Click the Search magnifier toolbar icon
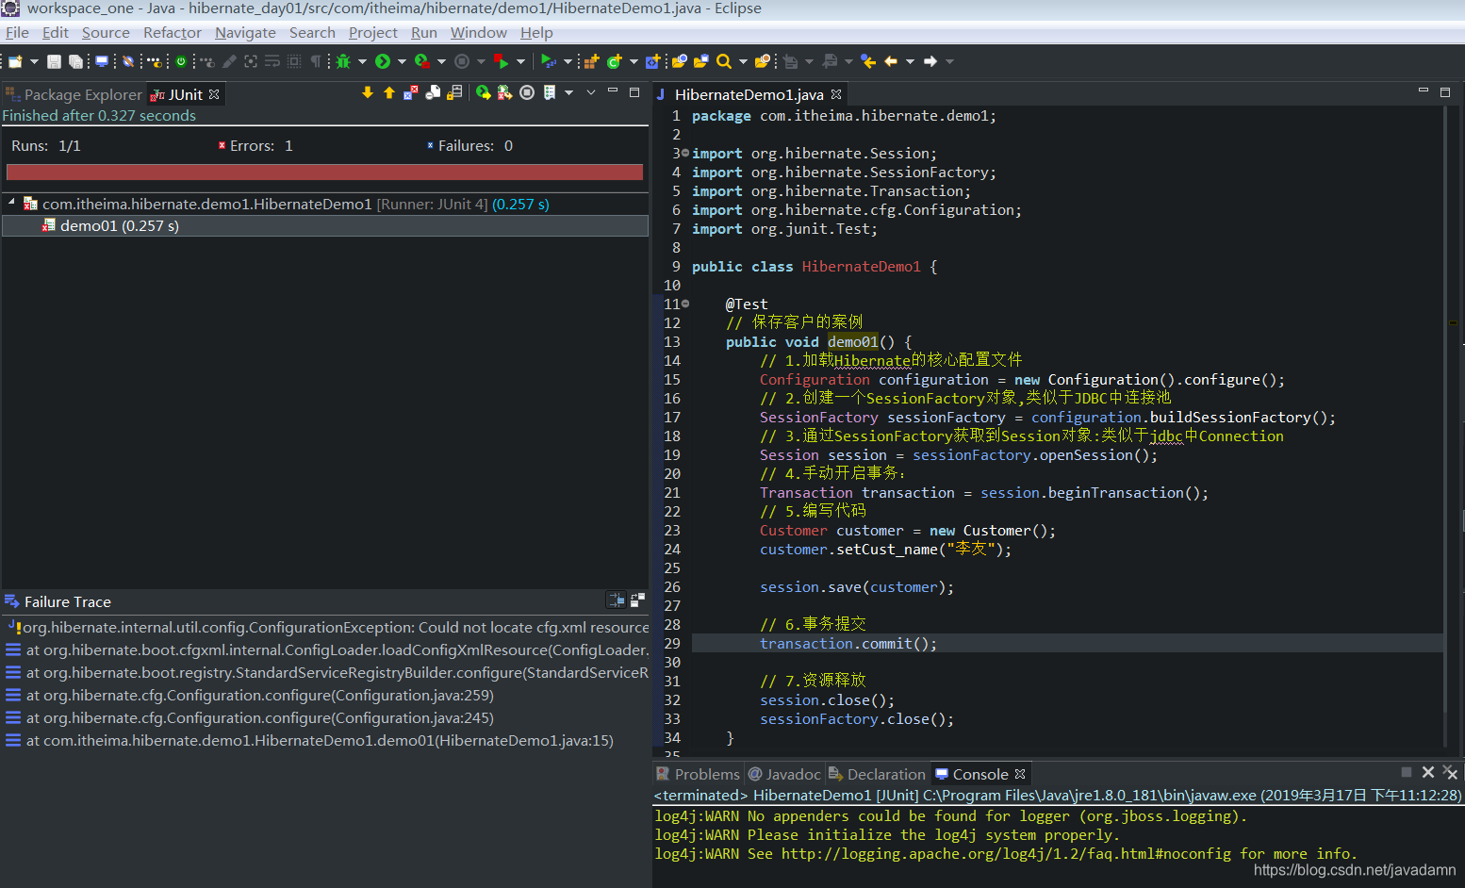 click(724, 61)
